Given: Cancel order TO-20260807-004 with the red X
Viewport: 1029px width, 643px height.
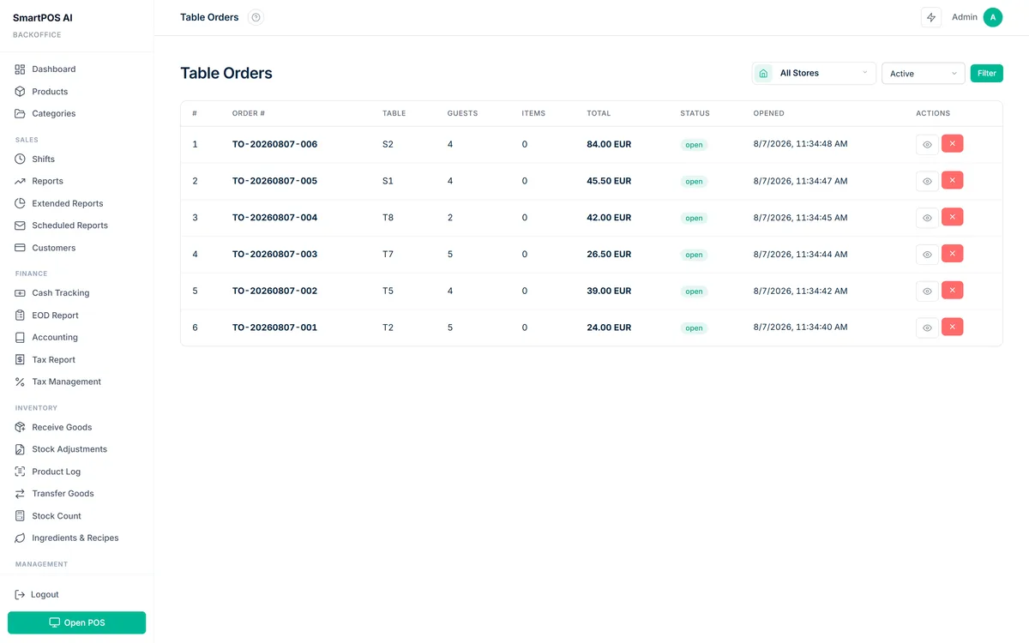Looking at the screenshot, I should [x=952, y=217].
